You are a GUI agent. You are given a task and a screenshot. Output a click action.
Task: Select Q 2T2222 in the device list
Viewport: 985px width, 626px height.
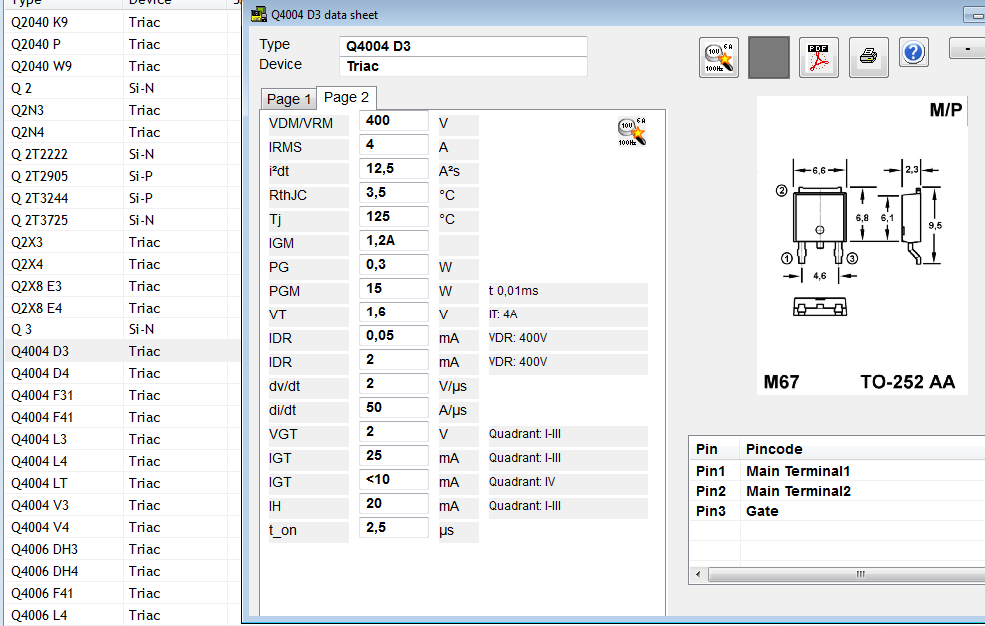pyautogui.click(x=122, y=154)
